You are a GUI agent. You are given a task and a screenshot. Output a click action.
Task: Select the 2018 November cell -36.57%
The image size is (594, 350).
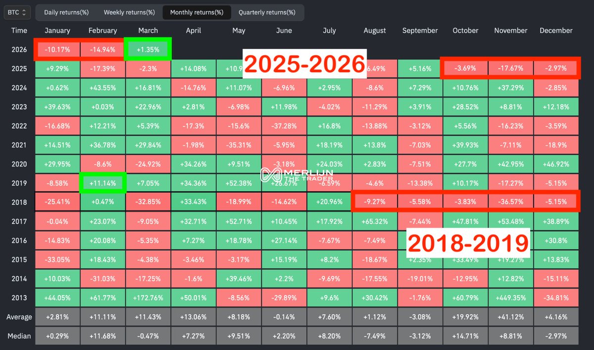pos(511,202)
